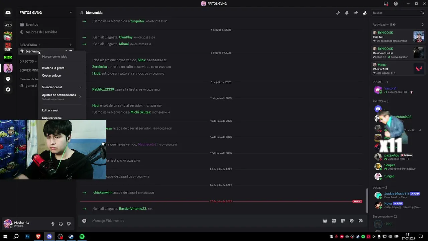Click username Pablitox21339
Screen dimensions: 428x241
point(103,89)
